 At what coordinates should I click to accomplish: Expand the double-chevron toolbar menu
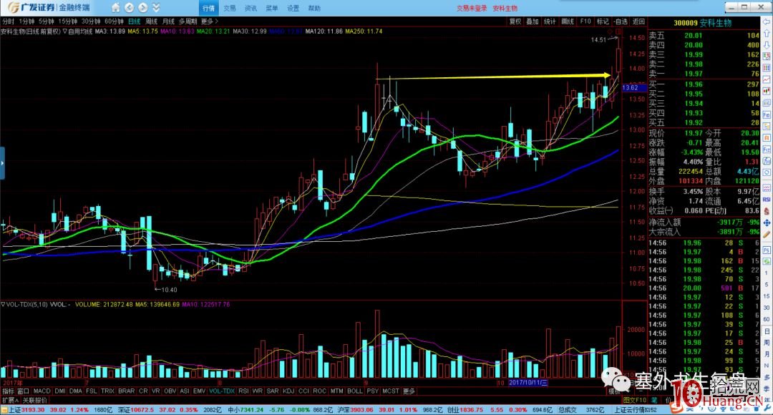pos(156,7)
